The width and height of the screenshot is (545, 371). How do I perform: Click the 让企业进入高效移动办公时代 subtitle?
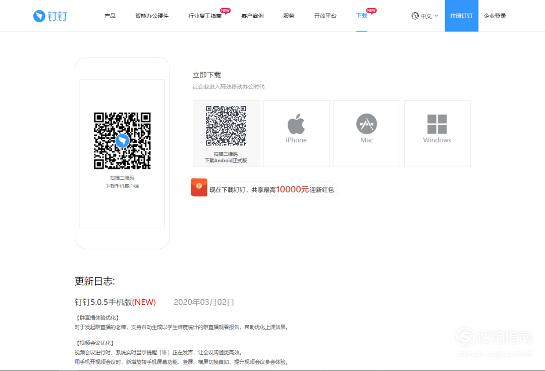[229, 87]
